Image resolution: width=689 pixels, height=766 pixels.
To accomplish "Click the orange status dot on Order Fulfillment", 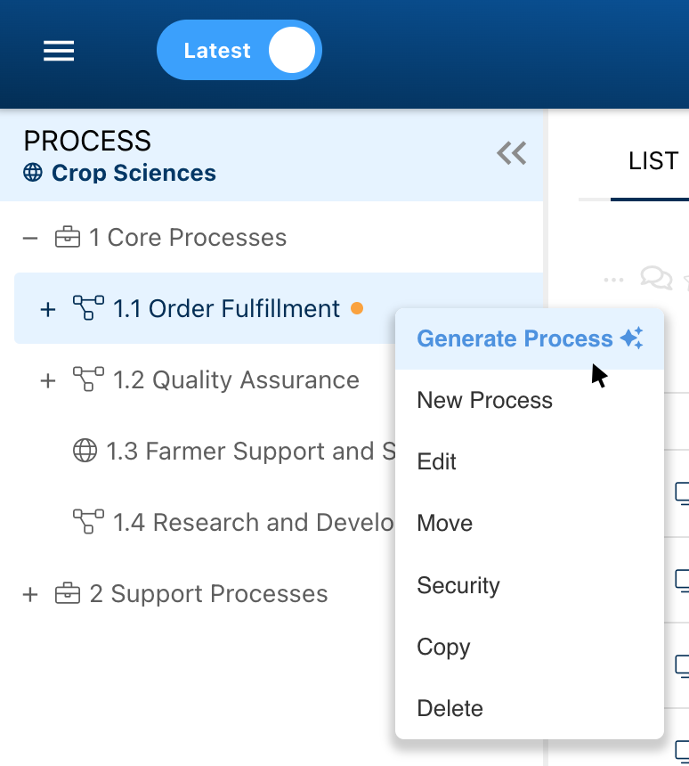I will (x=357, y=309).
